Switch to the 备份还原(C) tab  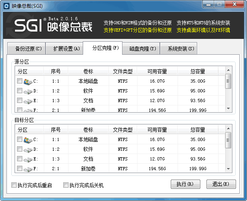click(x=26, y=49)
